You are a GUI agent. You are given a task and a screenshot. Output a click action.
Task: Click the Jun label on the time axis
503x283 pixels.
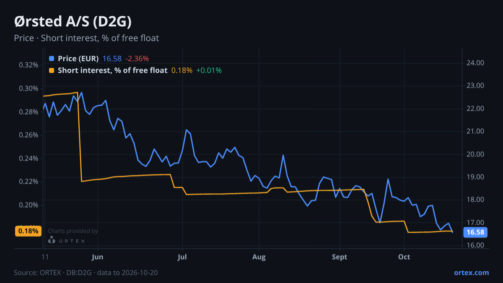97,257
